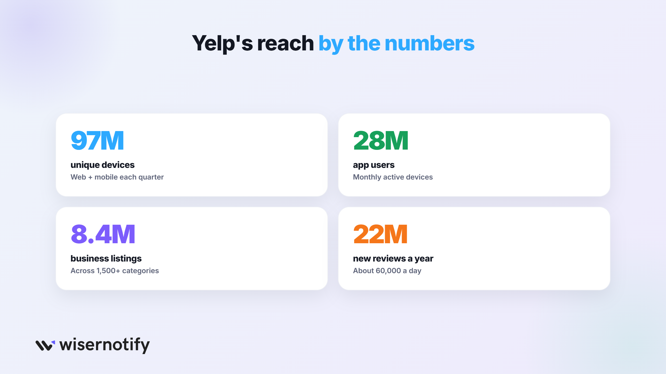Screen dimensions: 666x374
Task: Click 'About 60,000 a day' text
Action: point(387,271)
